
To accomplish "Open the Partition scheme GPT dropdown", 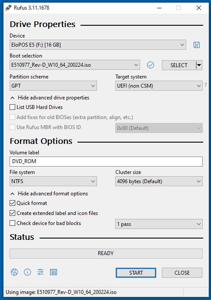I will tap(53, 86).
